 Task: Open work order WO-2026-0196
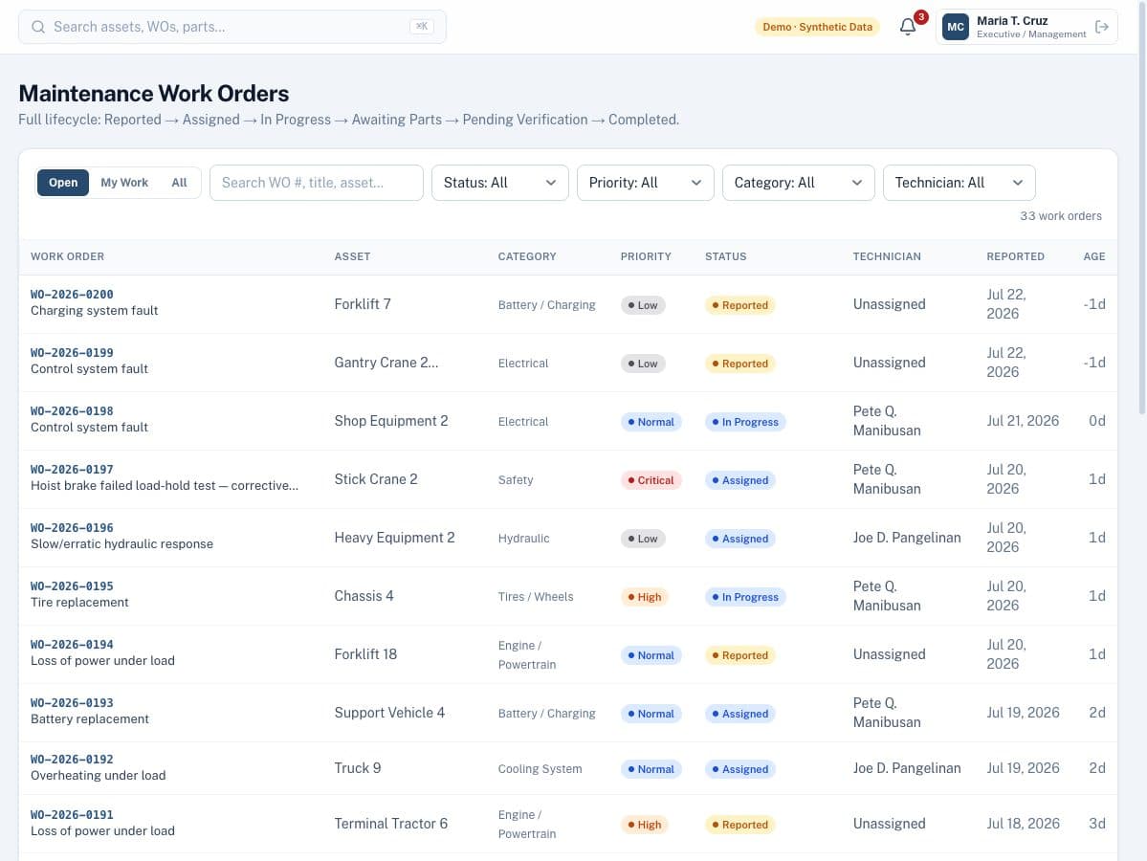72,528
